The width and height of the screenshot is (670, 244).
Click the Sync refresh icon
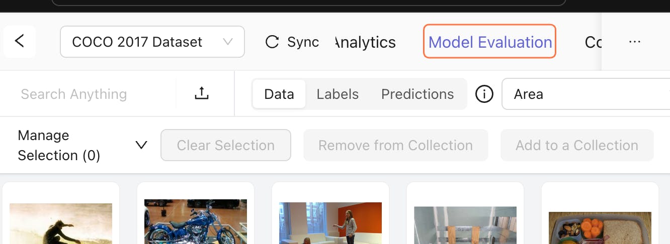click(272, 42)
